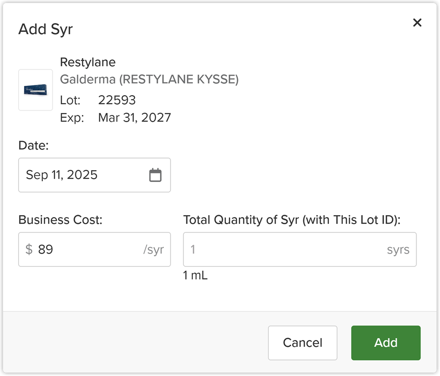
Task: Click the Total Quantity of Syr label
Action: tap(292, 220)
